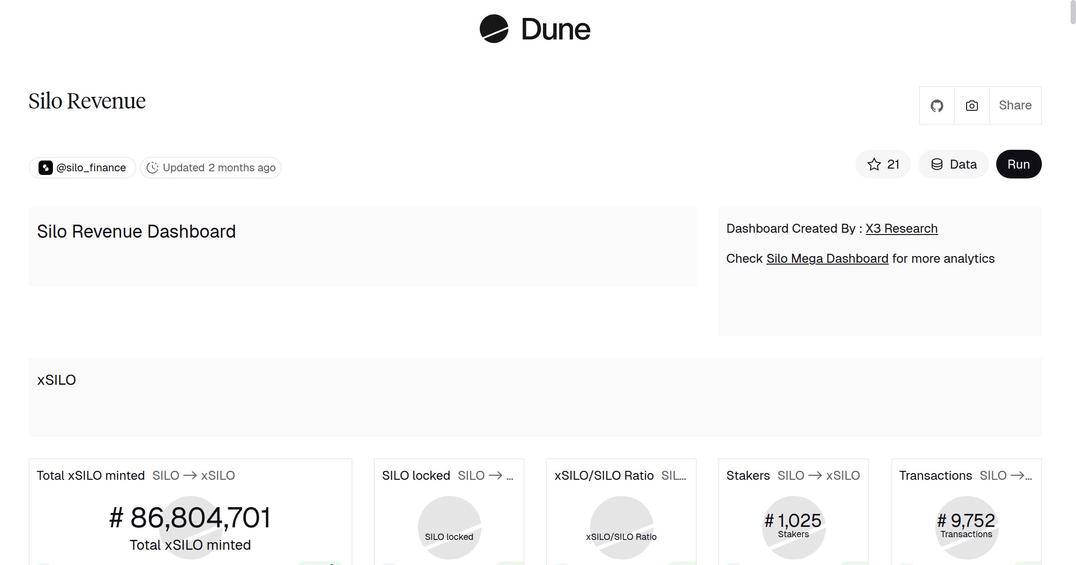Click the @silo_finance avatar icon
The height and width of the screenshot is (565, 1076).
45,167
